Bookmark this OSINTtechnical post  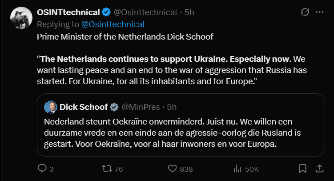(302, 169)
